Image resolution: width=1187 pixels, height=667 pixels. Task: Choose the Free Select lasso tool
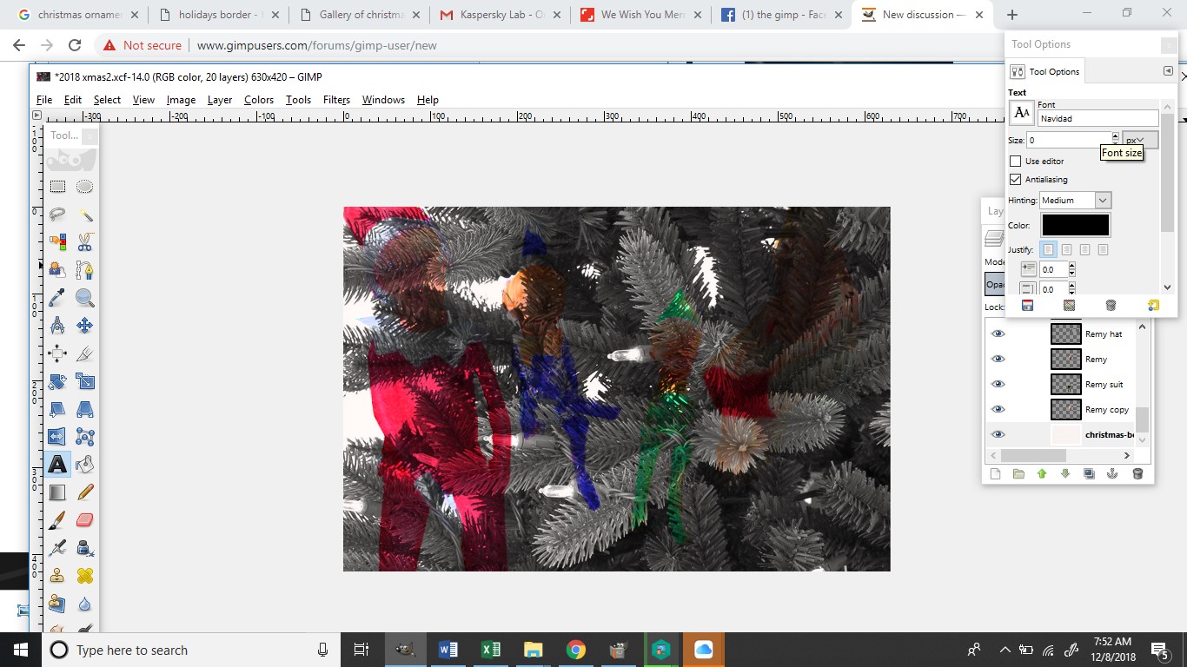[57, 215]
